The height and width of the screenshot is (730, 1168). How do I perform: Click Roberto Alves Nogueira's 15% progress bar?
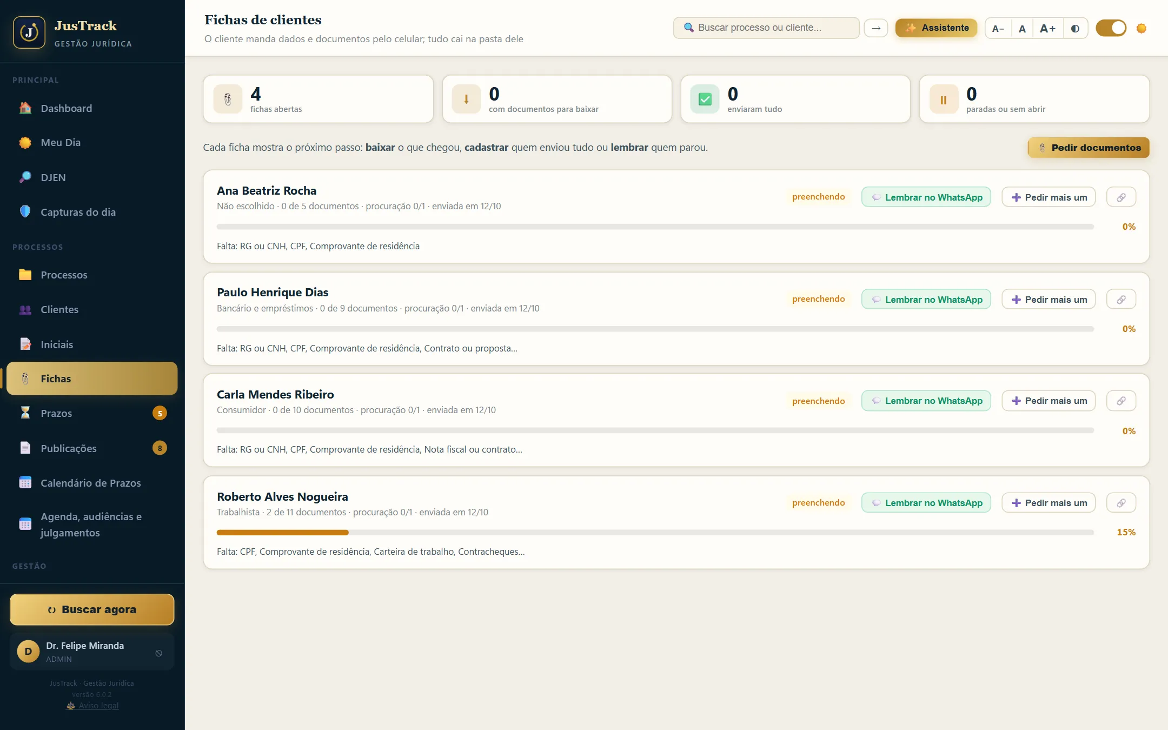point(655,533)
